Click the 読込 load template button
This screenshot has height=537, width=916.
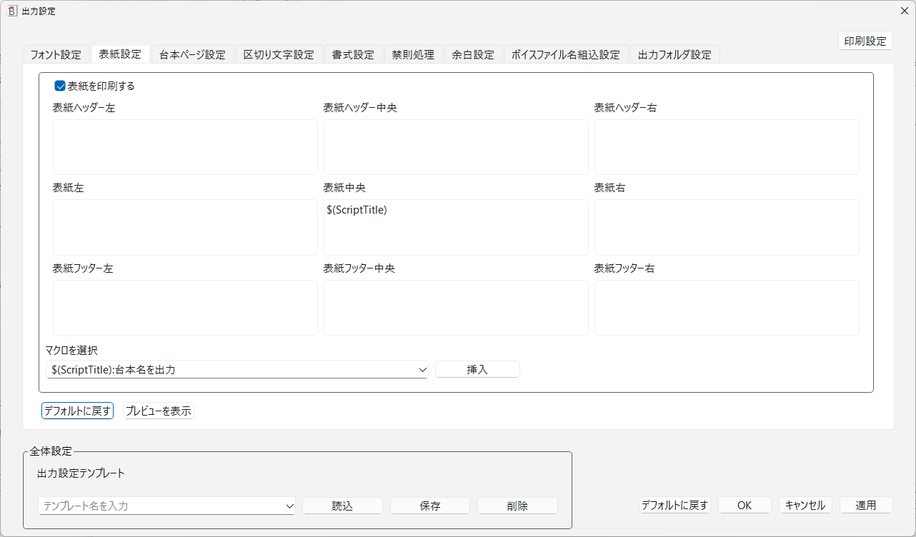[x=342, y=506]
